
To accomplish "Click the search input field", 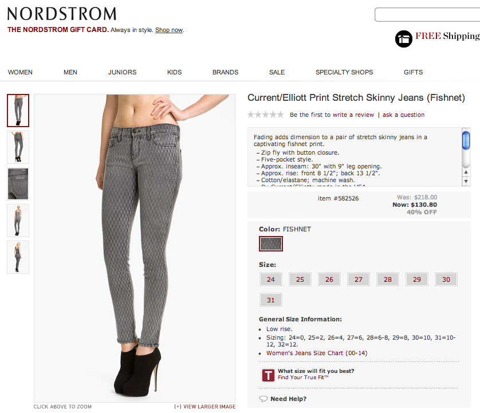I will tap(427, 15).
